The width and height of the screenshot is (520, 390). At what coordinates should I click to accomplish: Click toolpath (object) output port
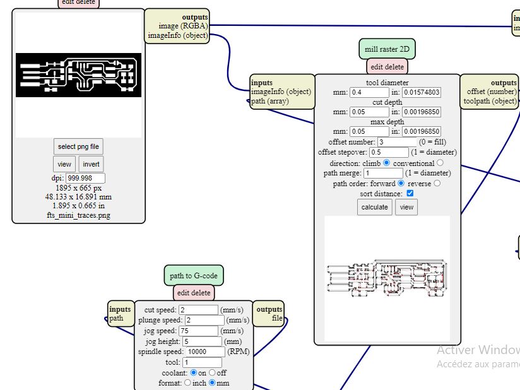point(490,101)
